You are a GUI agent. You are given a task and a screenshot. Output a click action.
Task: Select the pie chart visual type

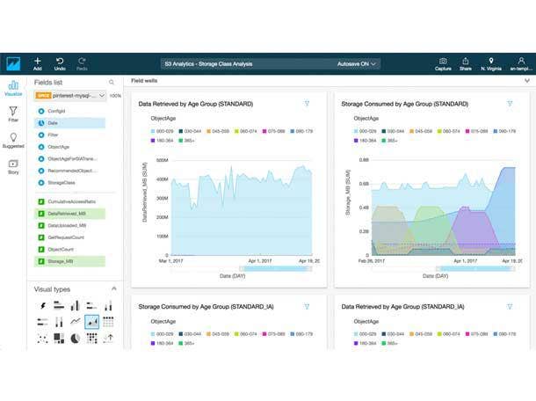coord(76,337)
